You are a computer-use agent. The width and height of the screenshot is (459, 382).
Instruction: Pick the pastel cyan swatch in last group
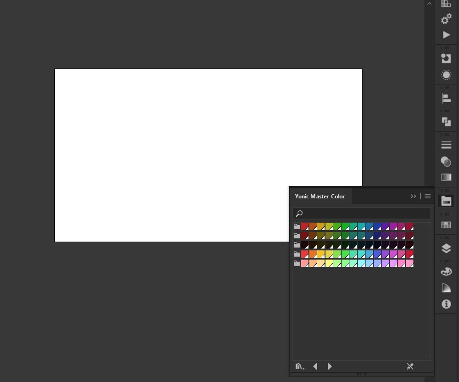[361, 263]
